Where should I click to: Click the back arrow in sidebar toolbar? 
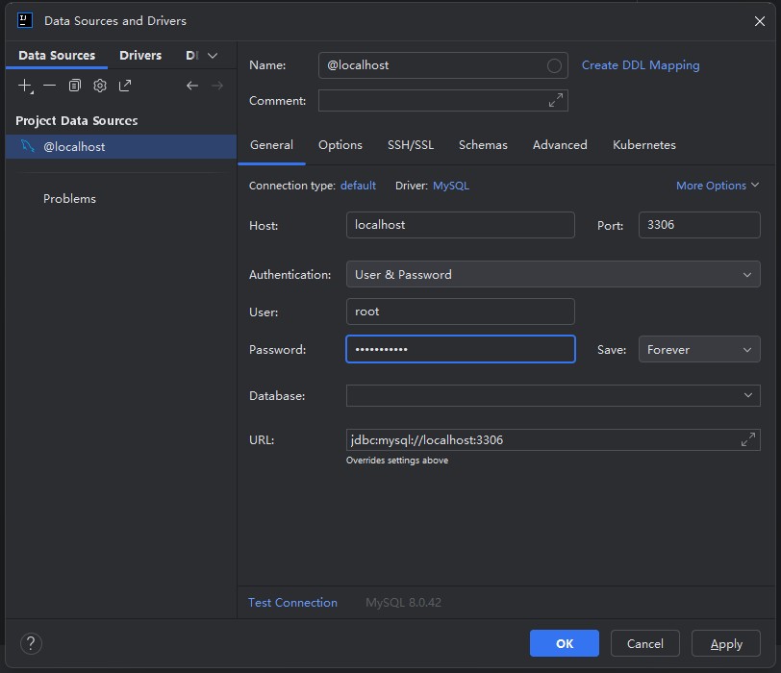click(192, 86)
